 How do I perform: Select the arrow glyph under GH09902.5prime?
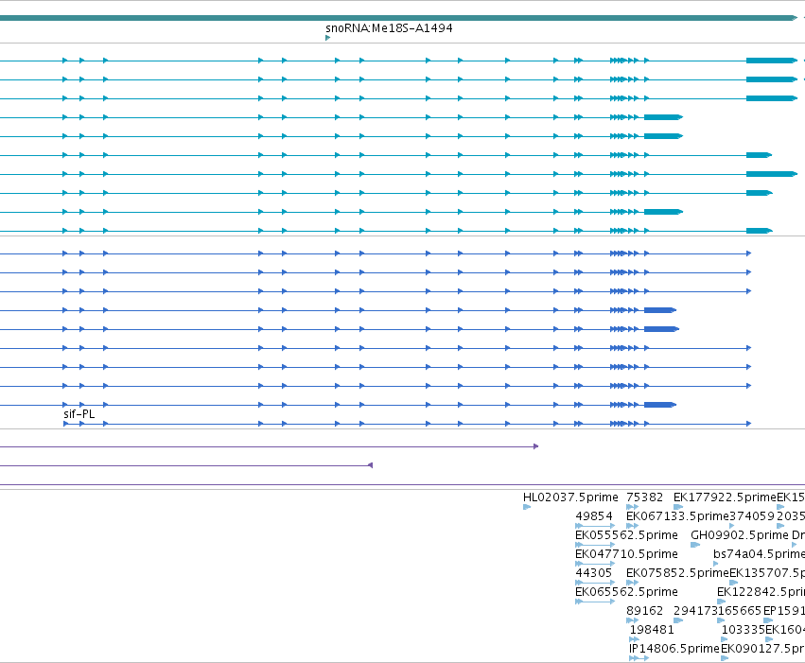tap(695, 545)
